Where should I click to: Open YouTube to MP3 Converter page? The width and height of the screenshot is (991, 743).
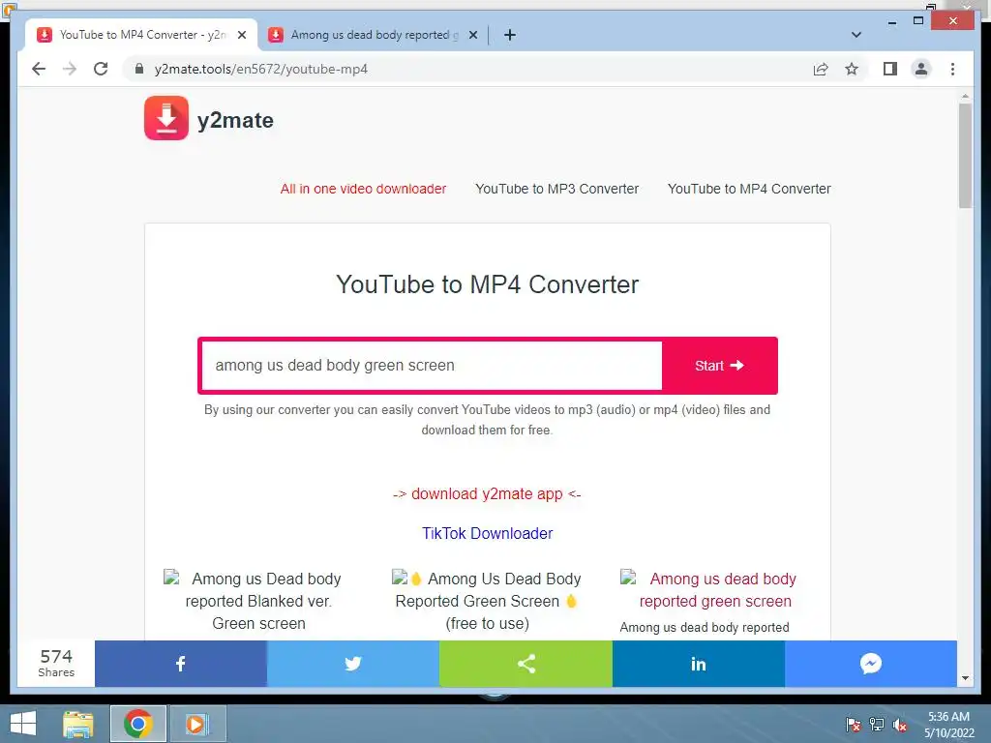pos(556,189)
